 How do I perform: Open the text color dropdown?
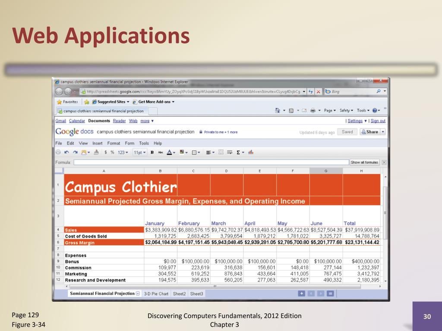(171, 152)
